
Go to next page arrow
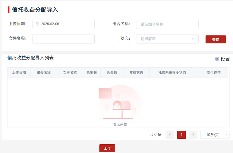click(x=193, y=135)
